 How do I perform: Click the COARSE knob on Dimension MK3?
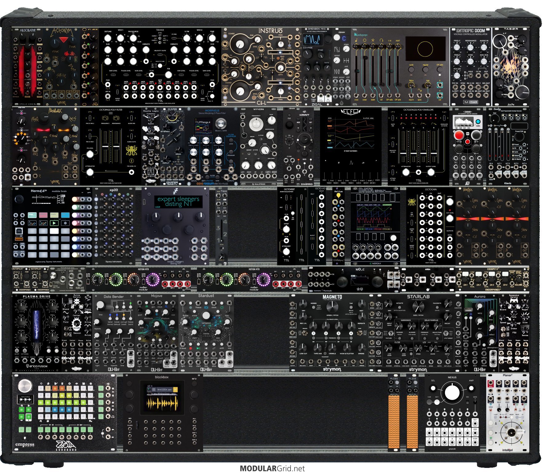tap(308, 54)
